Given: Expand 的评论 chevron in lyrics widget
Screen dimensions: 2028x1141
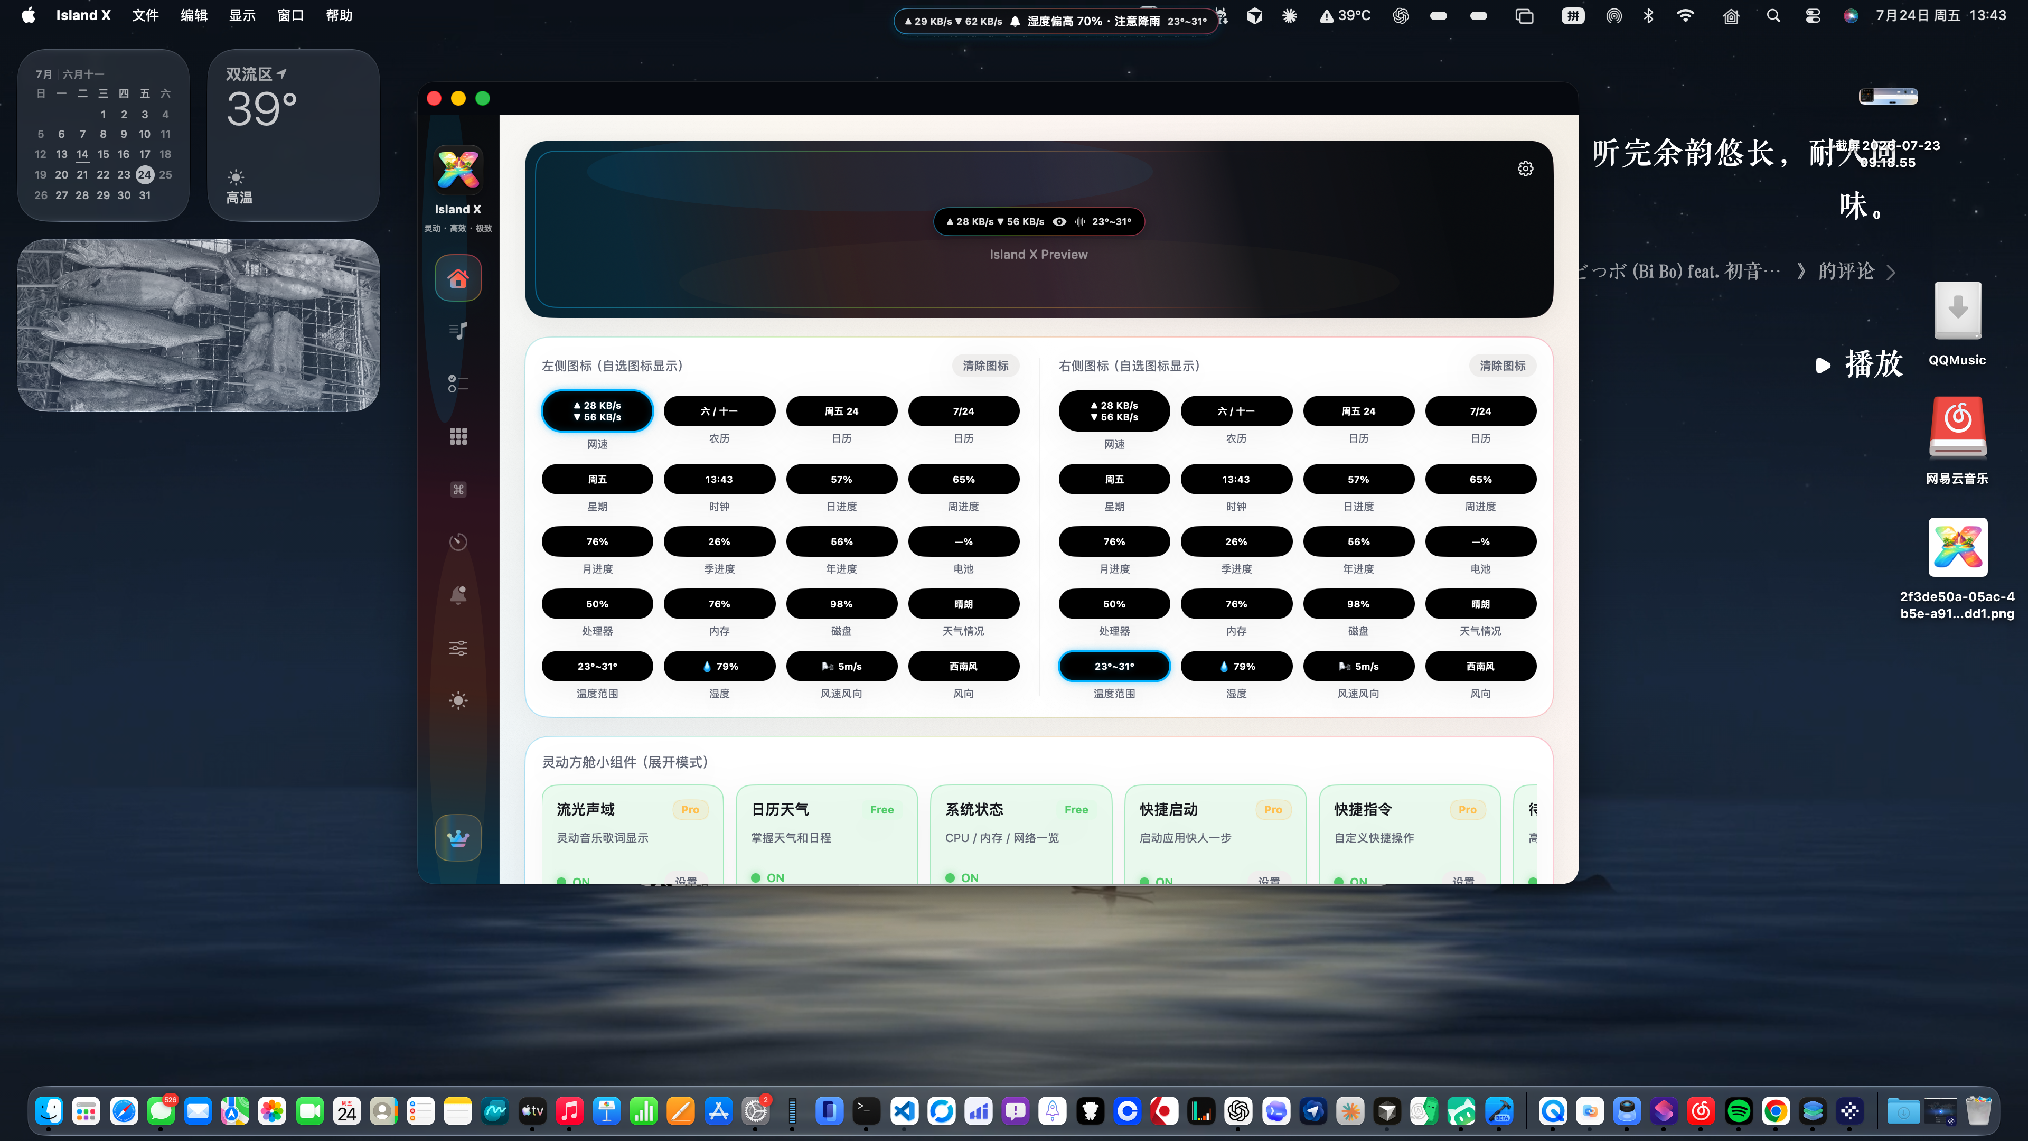Looking at the screenshot, I should point(1891,273).
